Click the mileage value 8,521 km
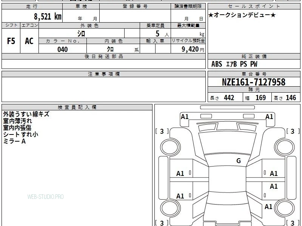This screenshot has width=302, height=226. (x=48, y=16)
